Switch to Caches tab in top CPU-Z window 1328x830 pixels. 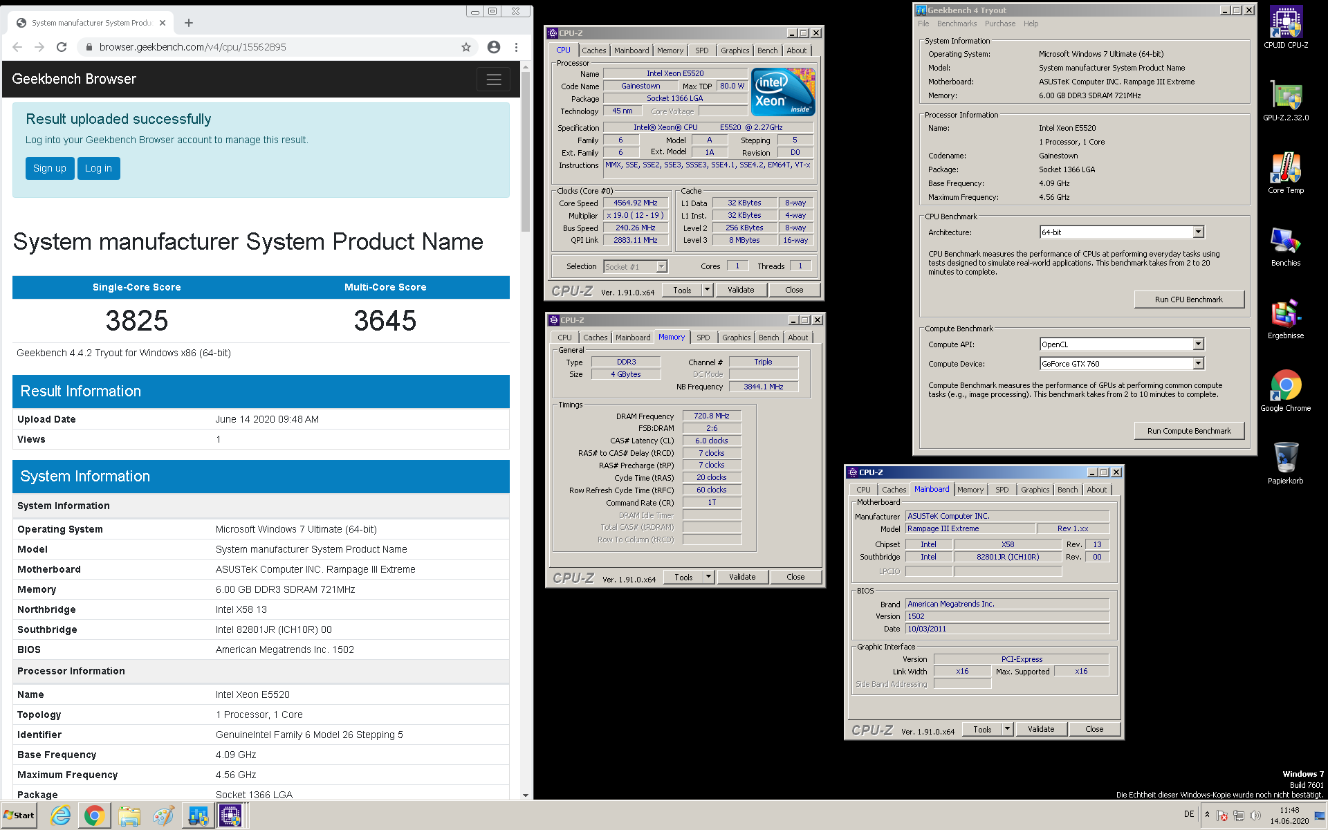point(593,50)
